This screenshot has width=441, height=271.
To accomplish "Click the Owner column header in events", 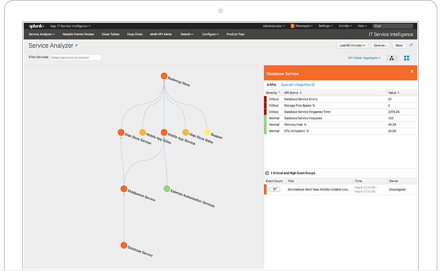I will click(394, 181).
